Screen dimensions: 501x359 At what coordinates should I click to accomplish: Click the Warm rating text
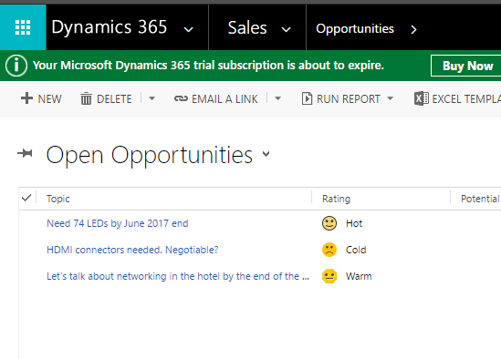tap(359, 276)
